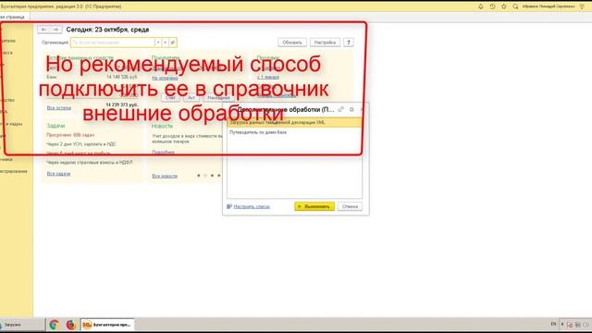
Task: Click the EN language indicator in the tray
Action: [x=553, y=324]
